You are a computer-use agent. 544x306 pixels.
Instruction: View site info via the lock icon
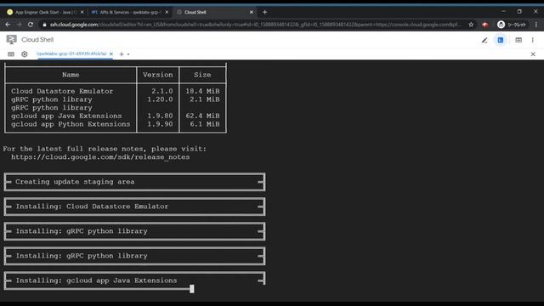tap(44, 25)
